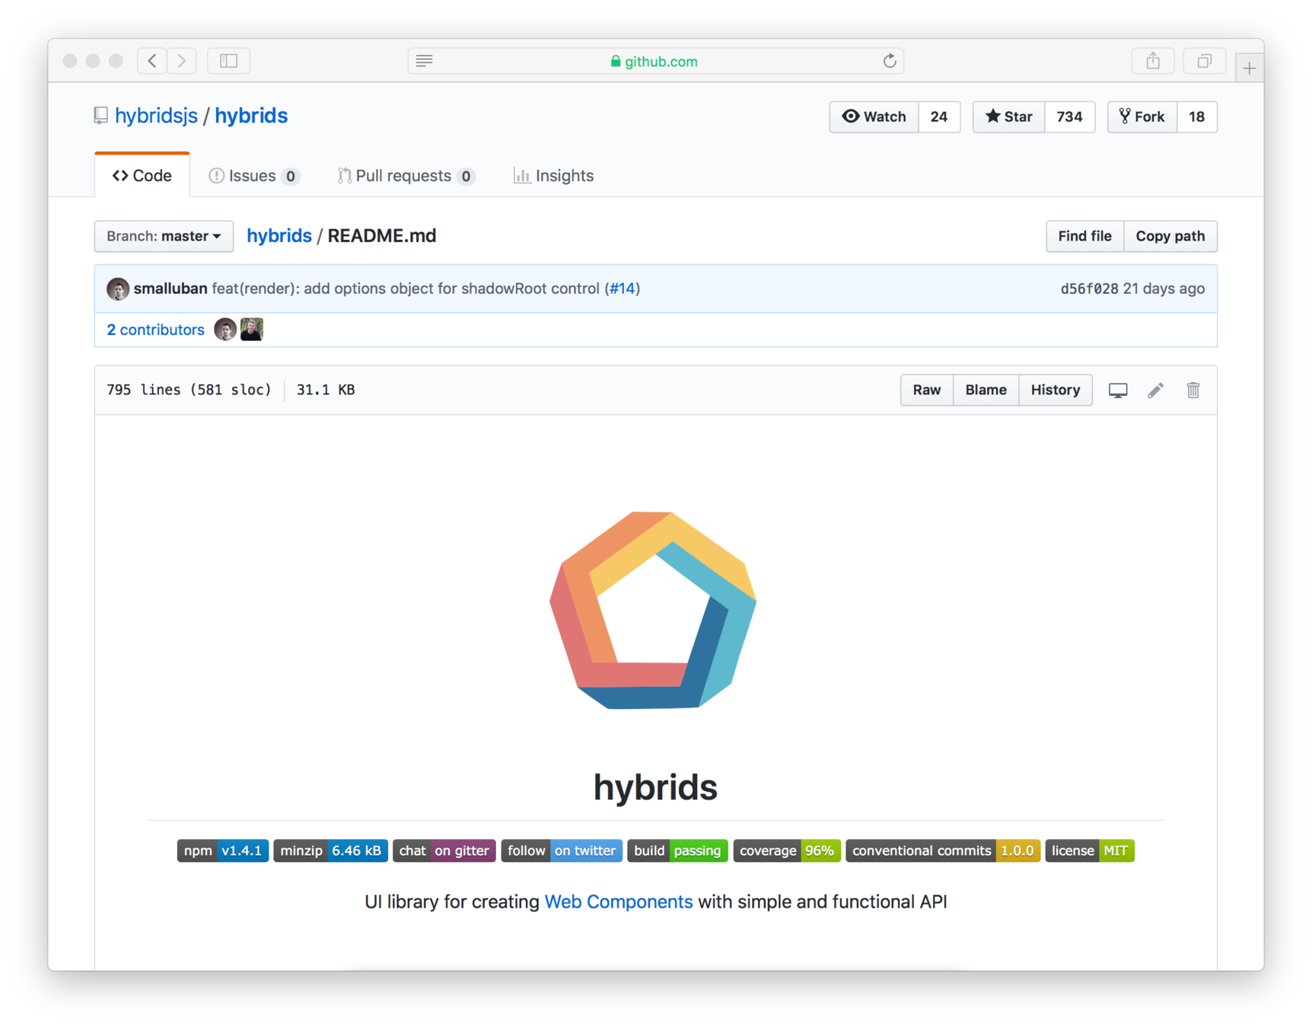
Task: Open the minzip 6.46 kB badge
Action: 330,851
